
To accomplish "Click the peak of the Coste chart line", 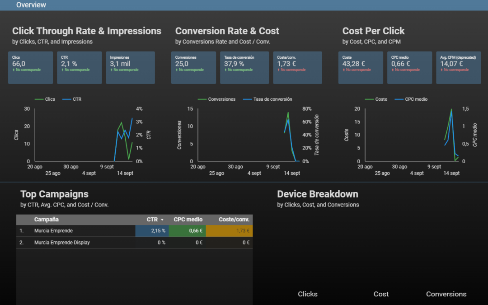I will click(451, 108).
